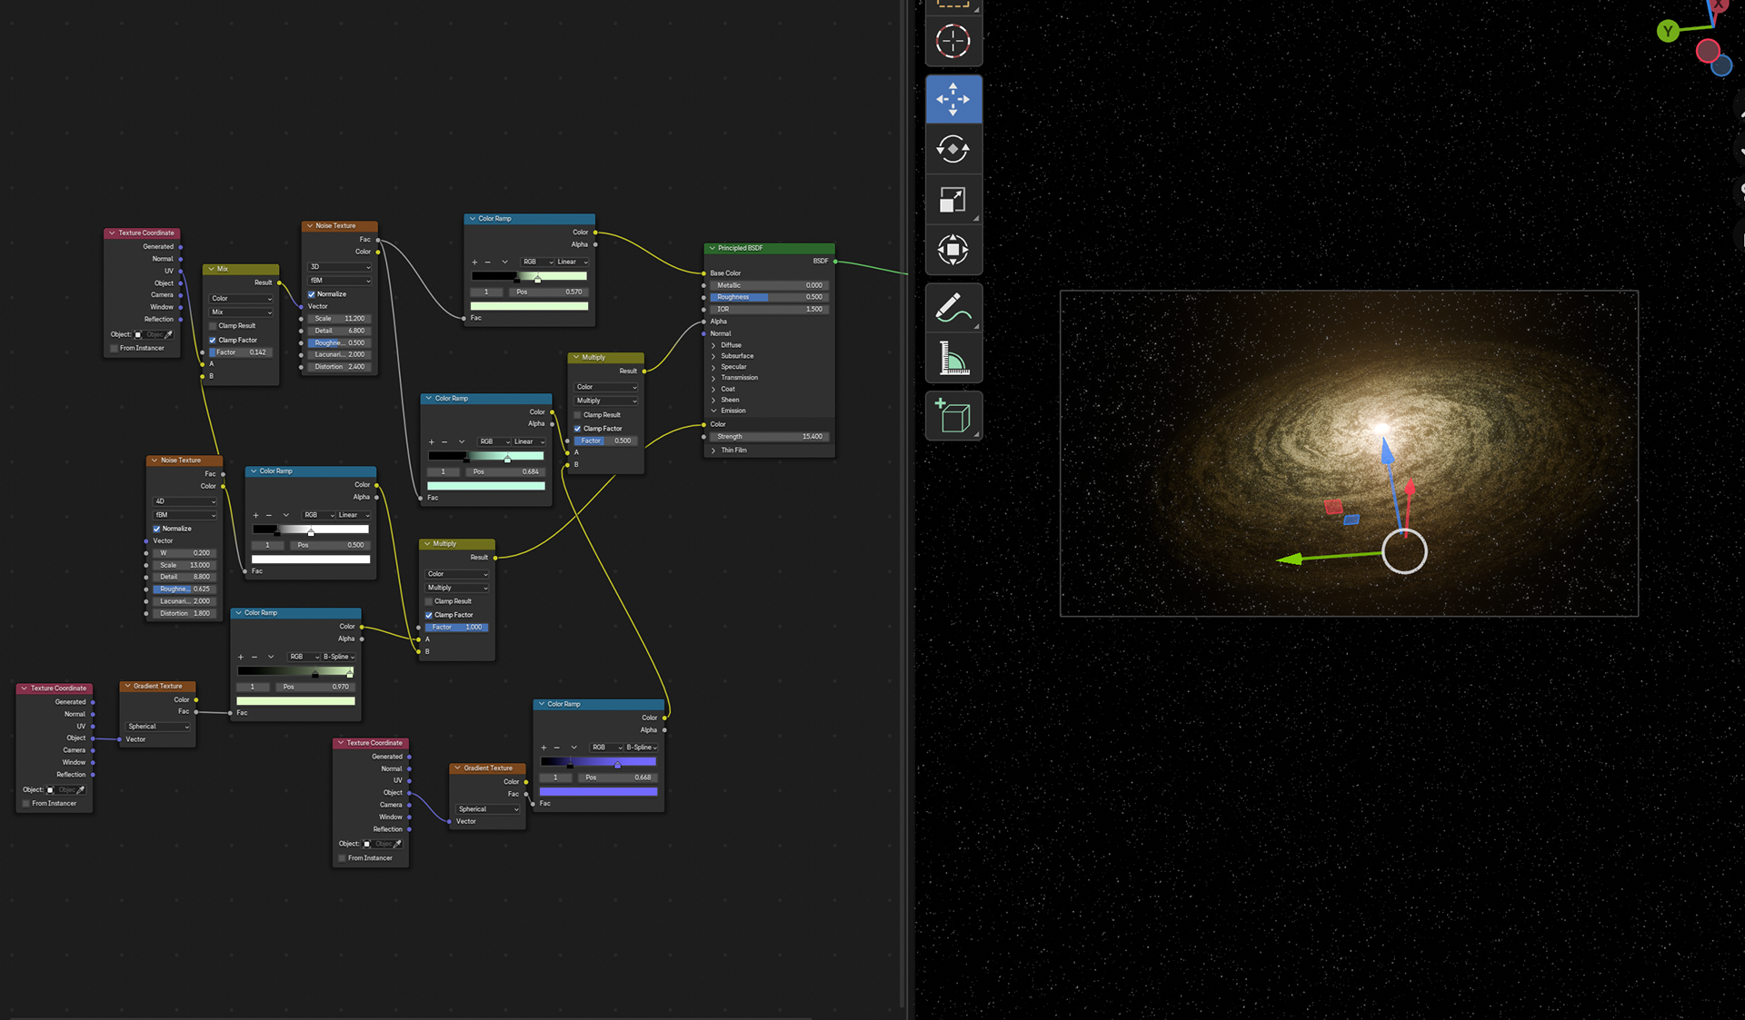The width and height of the screenshot is (1745, 1020).
Task: Click the green Y axis gizmo ball
Action: (x=1667, y=31)
